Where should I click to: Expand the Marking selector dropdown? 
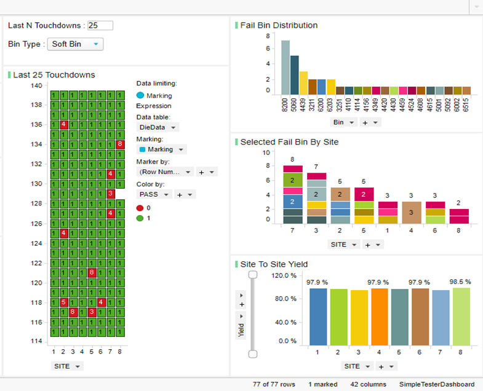[161, 149]
